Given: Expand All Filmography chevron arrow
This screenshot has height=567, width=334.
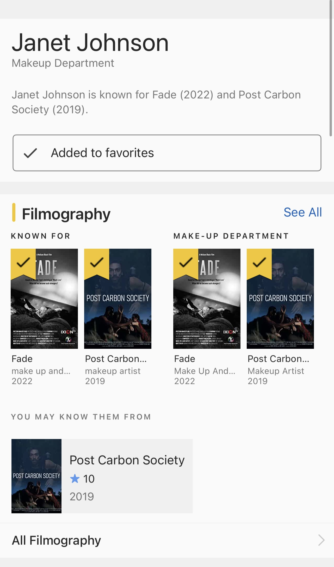Looking at the screenshot, I should click(321, 540).
